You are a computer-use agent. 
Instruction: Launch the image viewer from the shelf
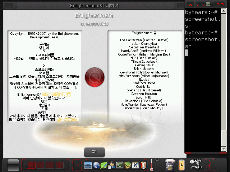(88, 166)
